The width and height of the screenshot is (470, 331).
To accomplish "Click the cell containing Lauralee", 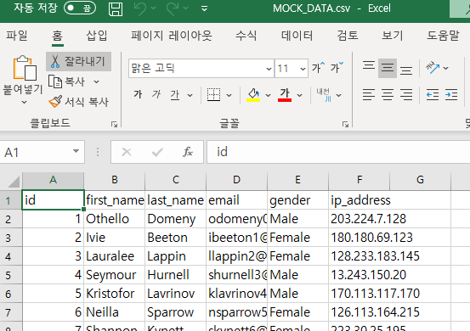I will pos(114,256).
